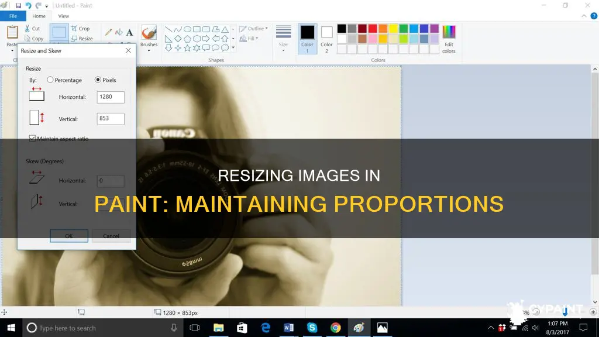This screenshot has width=599, height=337.
Task: Click the Skew Horizontal field showing 0
Action: (111, 181)
